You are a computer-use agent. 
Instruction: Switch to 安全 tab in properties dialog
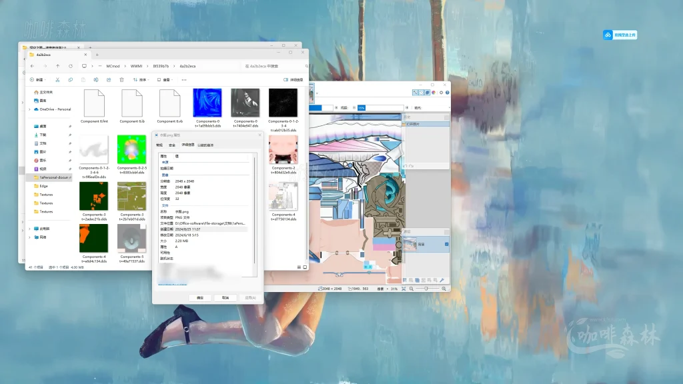[x=172, y=145]
